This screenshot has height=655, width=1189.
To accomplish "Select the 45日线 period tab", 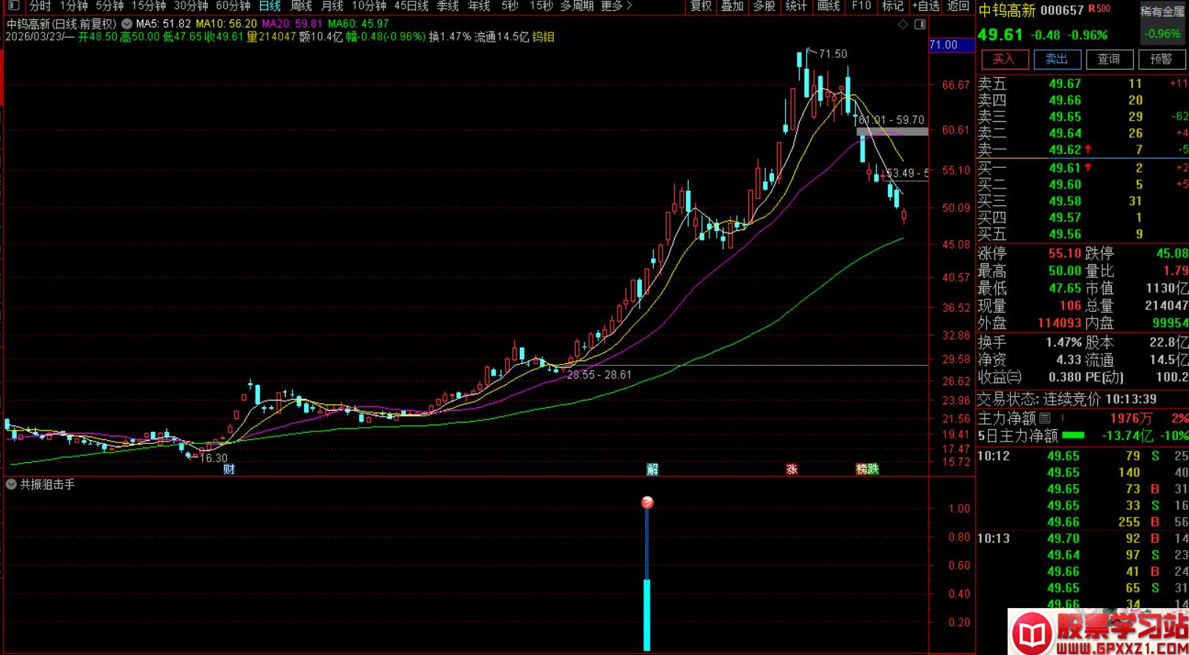I will (411, 6).
